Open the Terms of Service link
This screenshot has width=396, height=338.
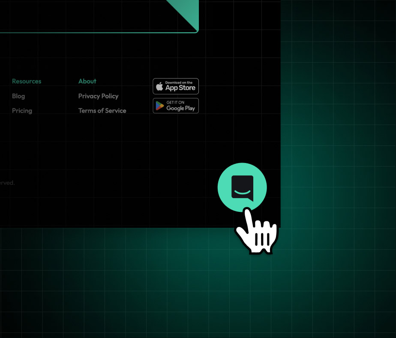pos(102,111)
